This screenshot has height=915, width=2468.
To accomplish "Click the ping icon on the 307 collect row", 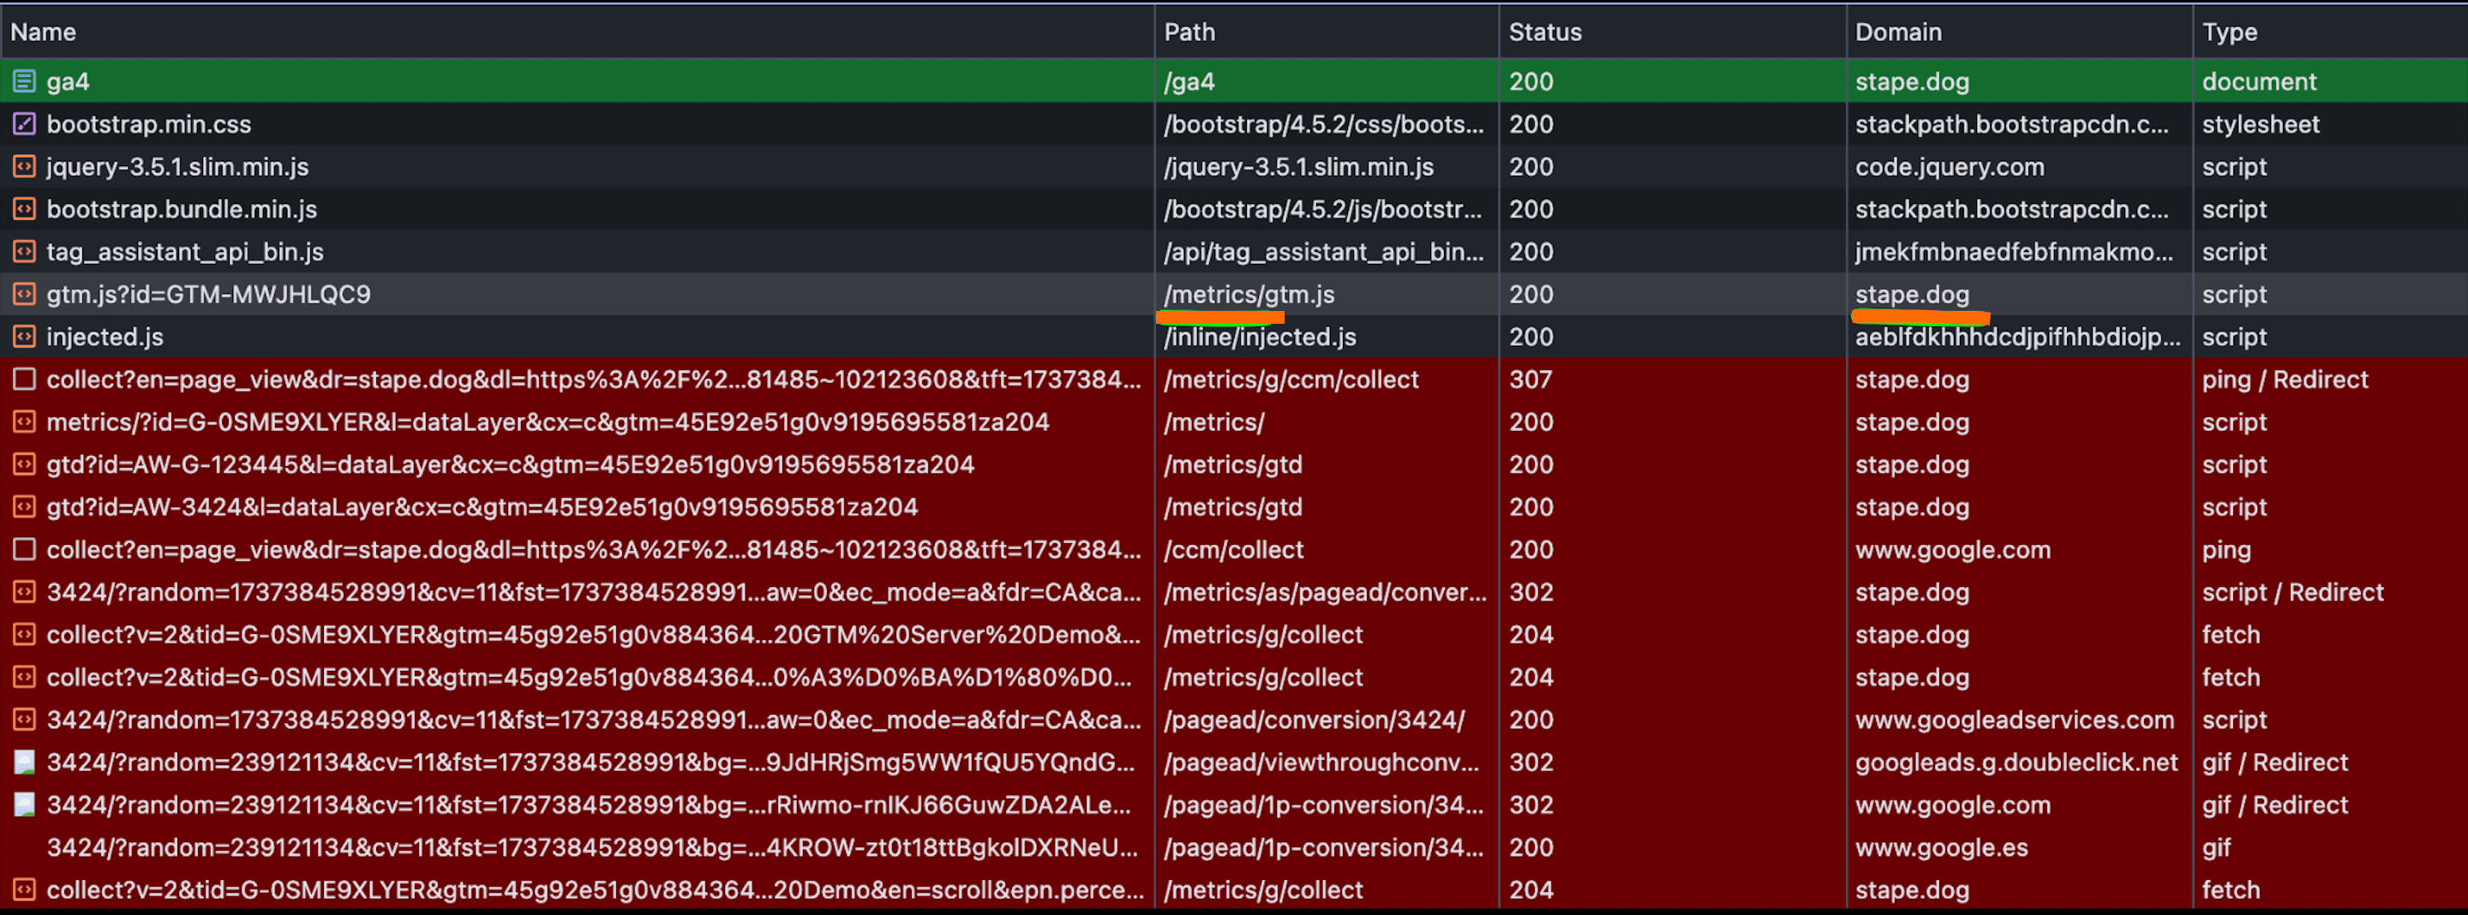I will tap(24, 380).
